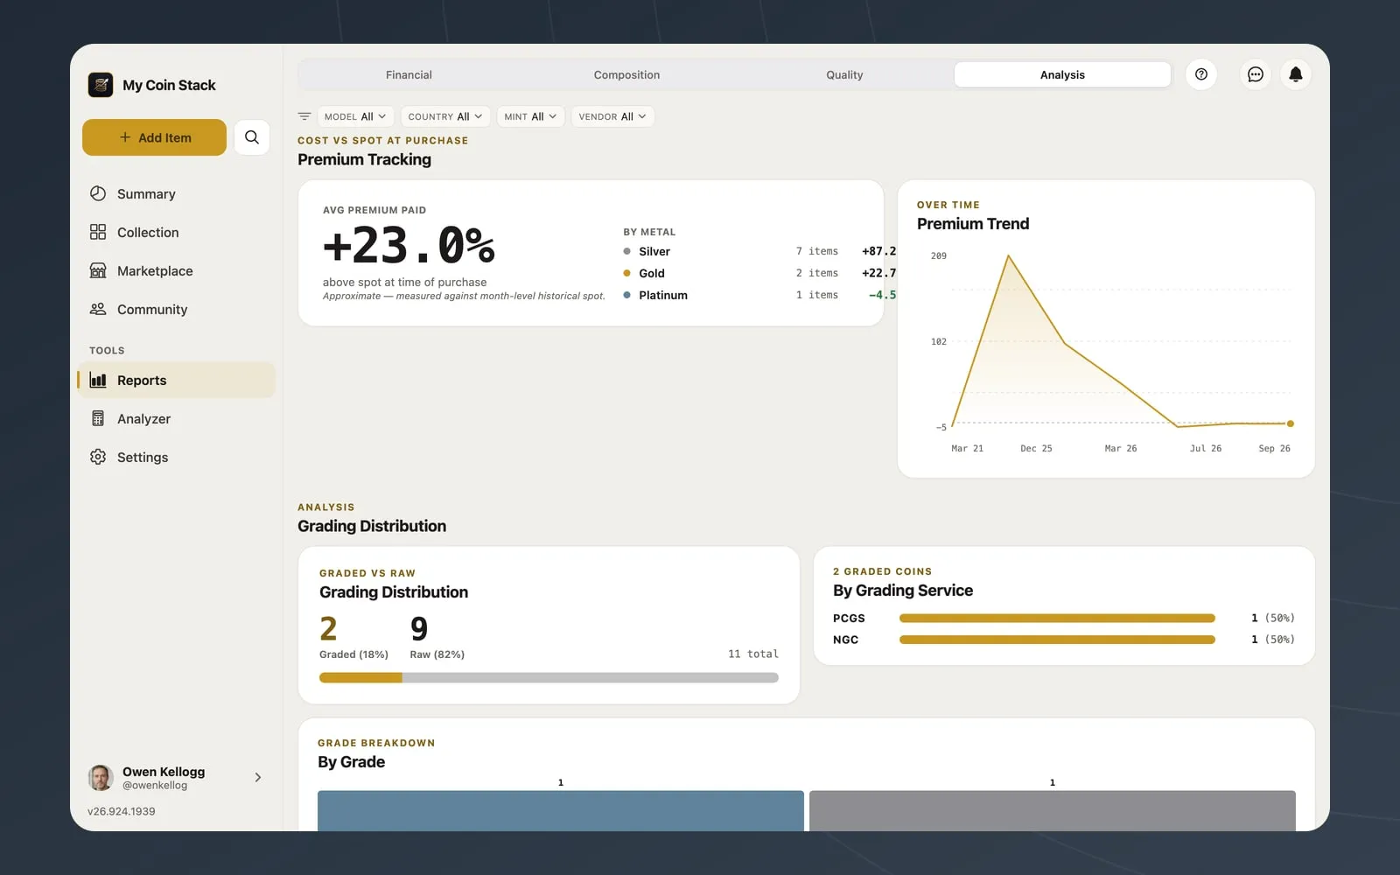
Task: Click the Sep 26 endpoint on Premium Trend
Action: (x=1290, y=423)
